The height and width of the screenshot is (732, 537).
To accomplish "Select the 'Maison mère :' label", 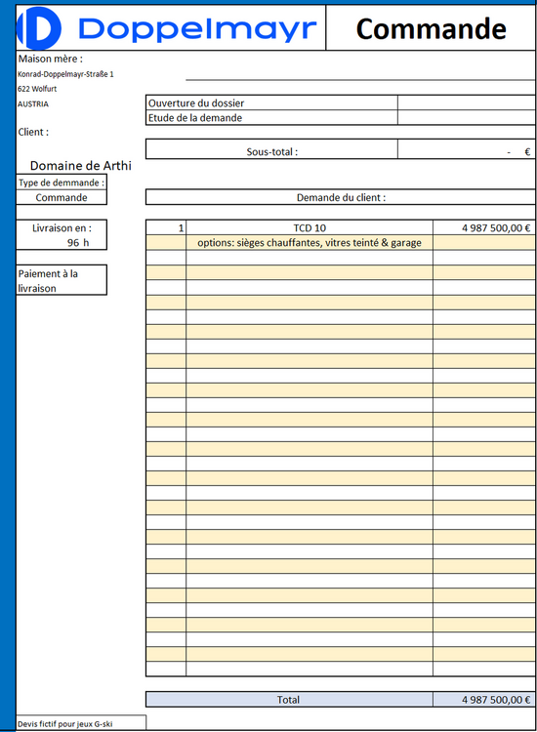I will point(51,59).
